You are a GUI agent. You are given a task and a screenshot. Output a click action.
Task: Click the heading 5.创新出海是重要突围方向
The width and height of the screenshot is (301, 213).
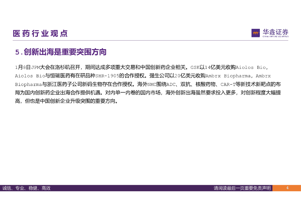(x=61, y=52)
